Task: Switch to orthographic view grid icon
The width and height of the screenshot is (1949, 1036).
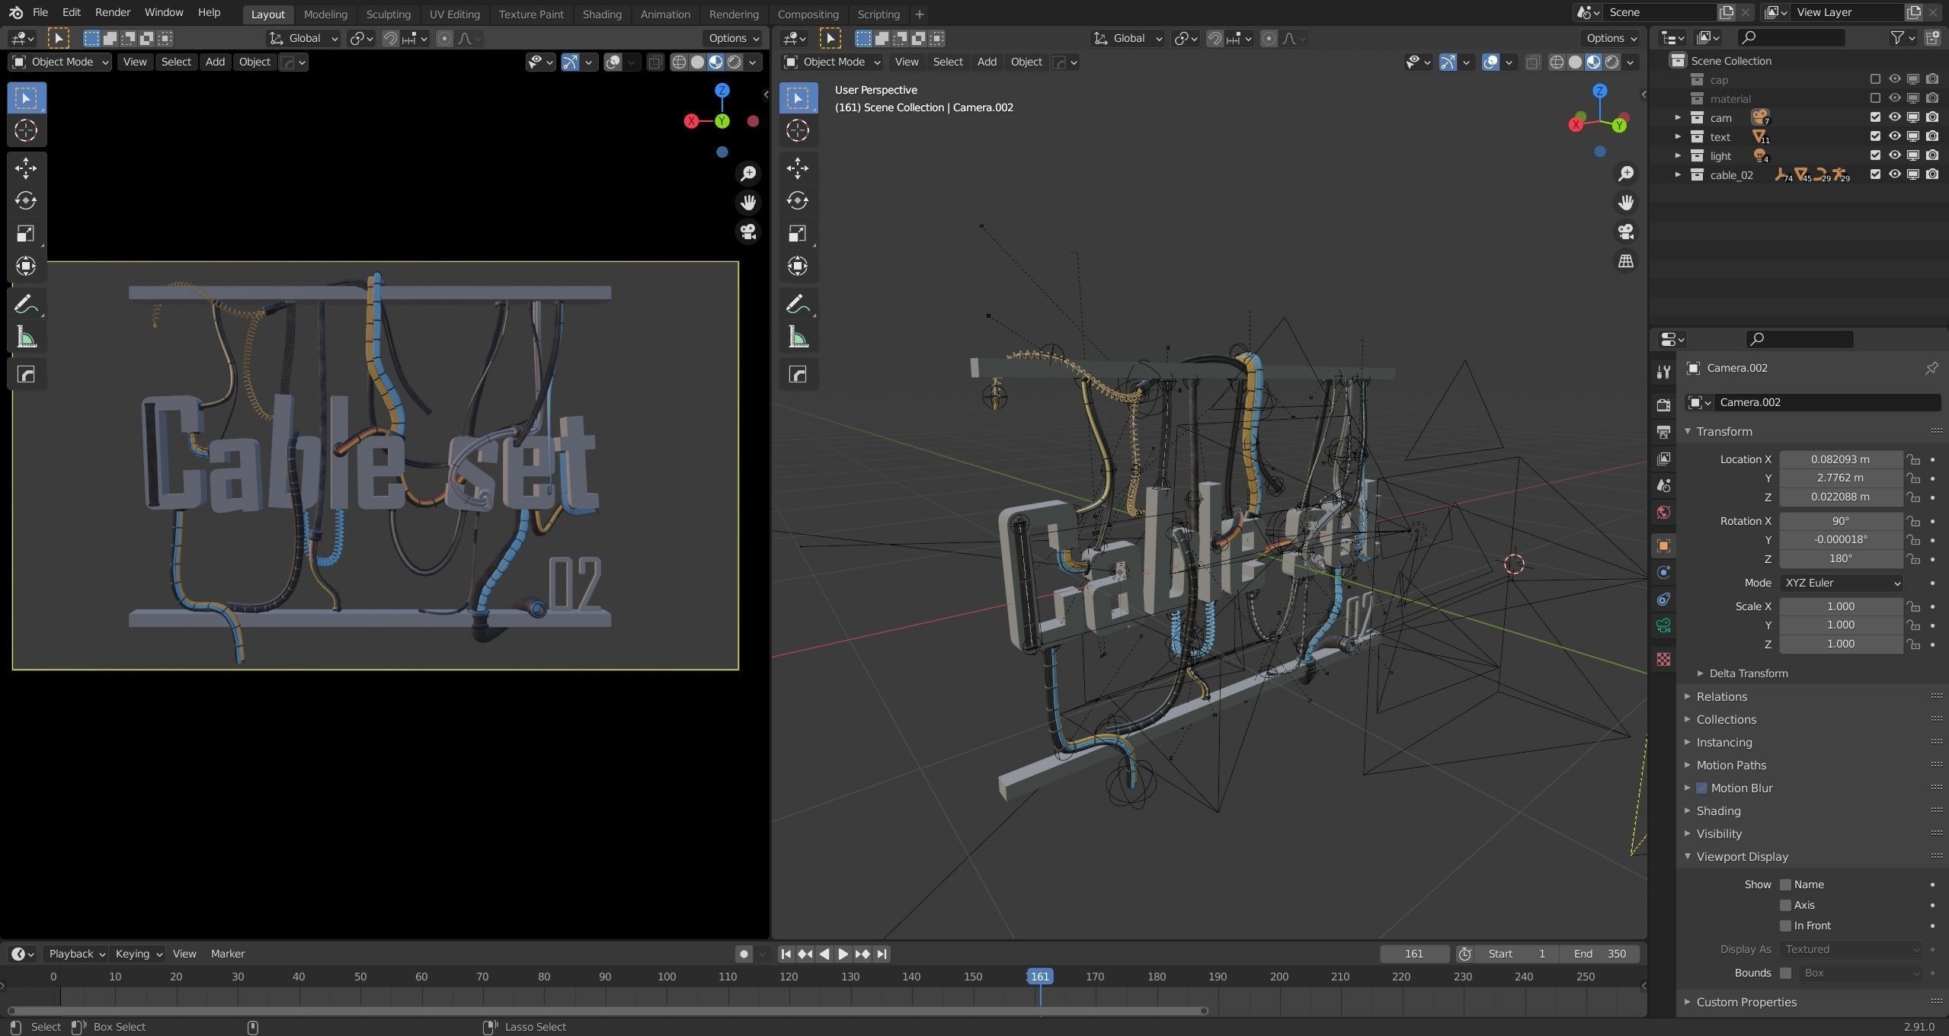Action: click(x=1625, y=261)
